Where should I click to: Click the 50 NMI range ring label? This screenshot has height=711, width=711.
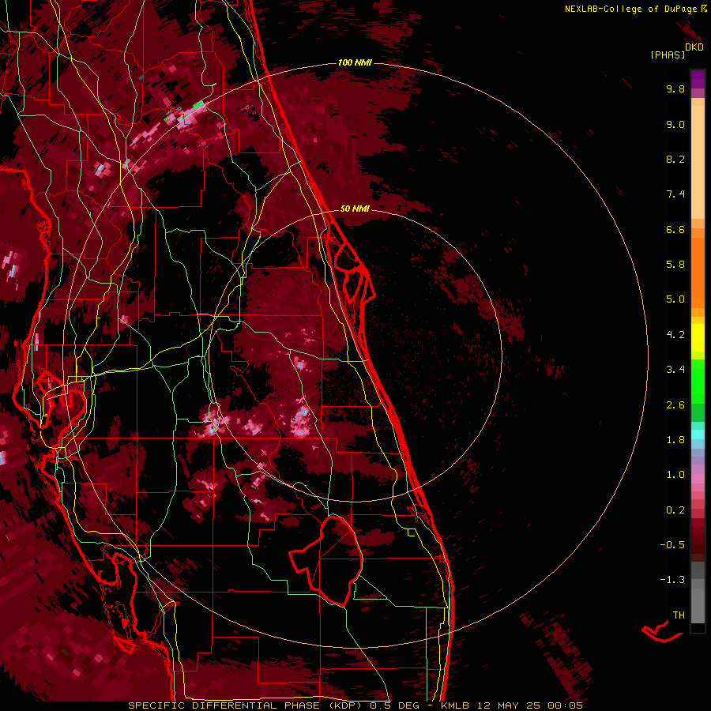pyautogui.click(x=355, y=209)
